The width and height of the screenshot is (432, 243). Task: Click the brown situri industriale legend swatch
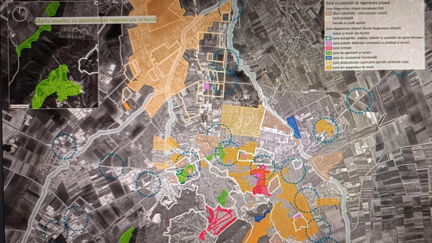329,13
